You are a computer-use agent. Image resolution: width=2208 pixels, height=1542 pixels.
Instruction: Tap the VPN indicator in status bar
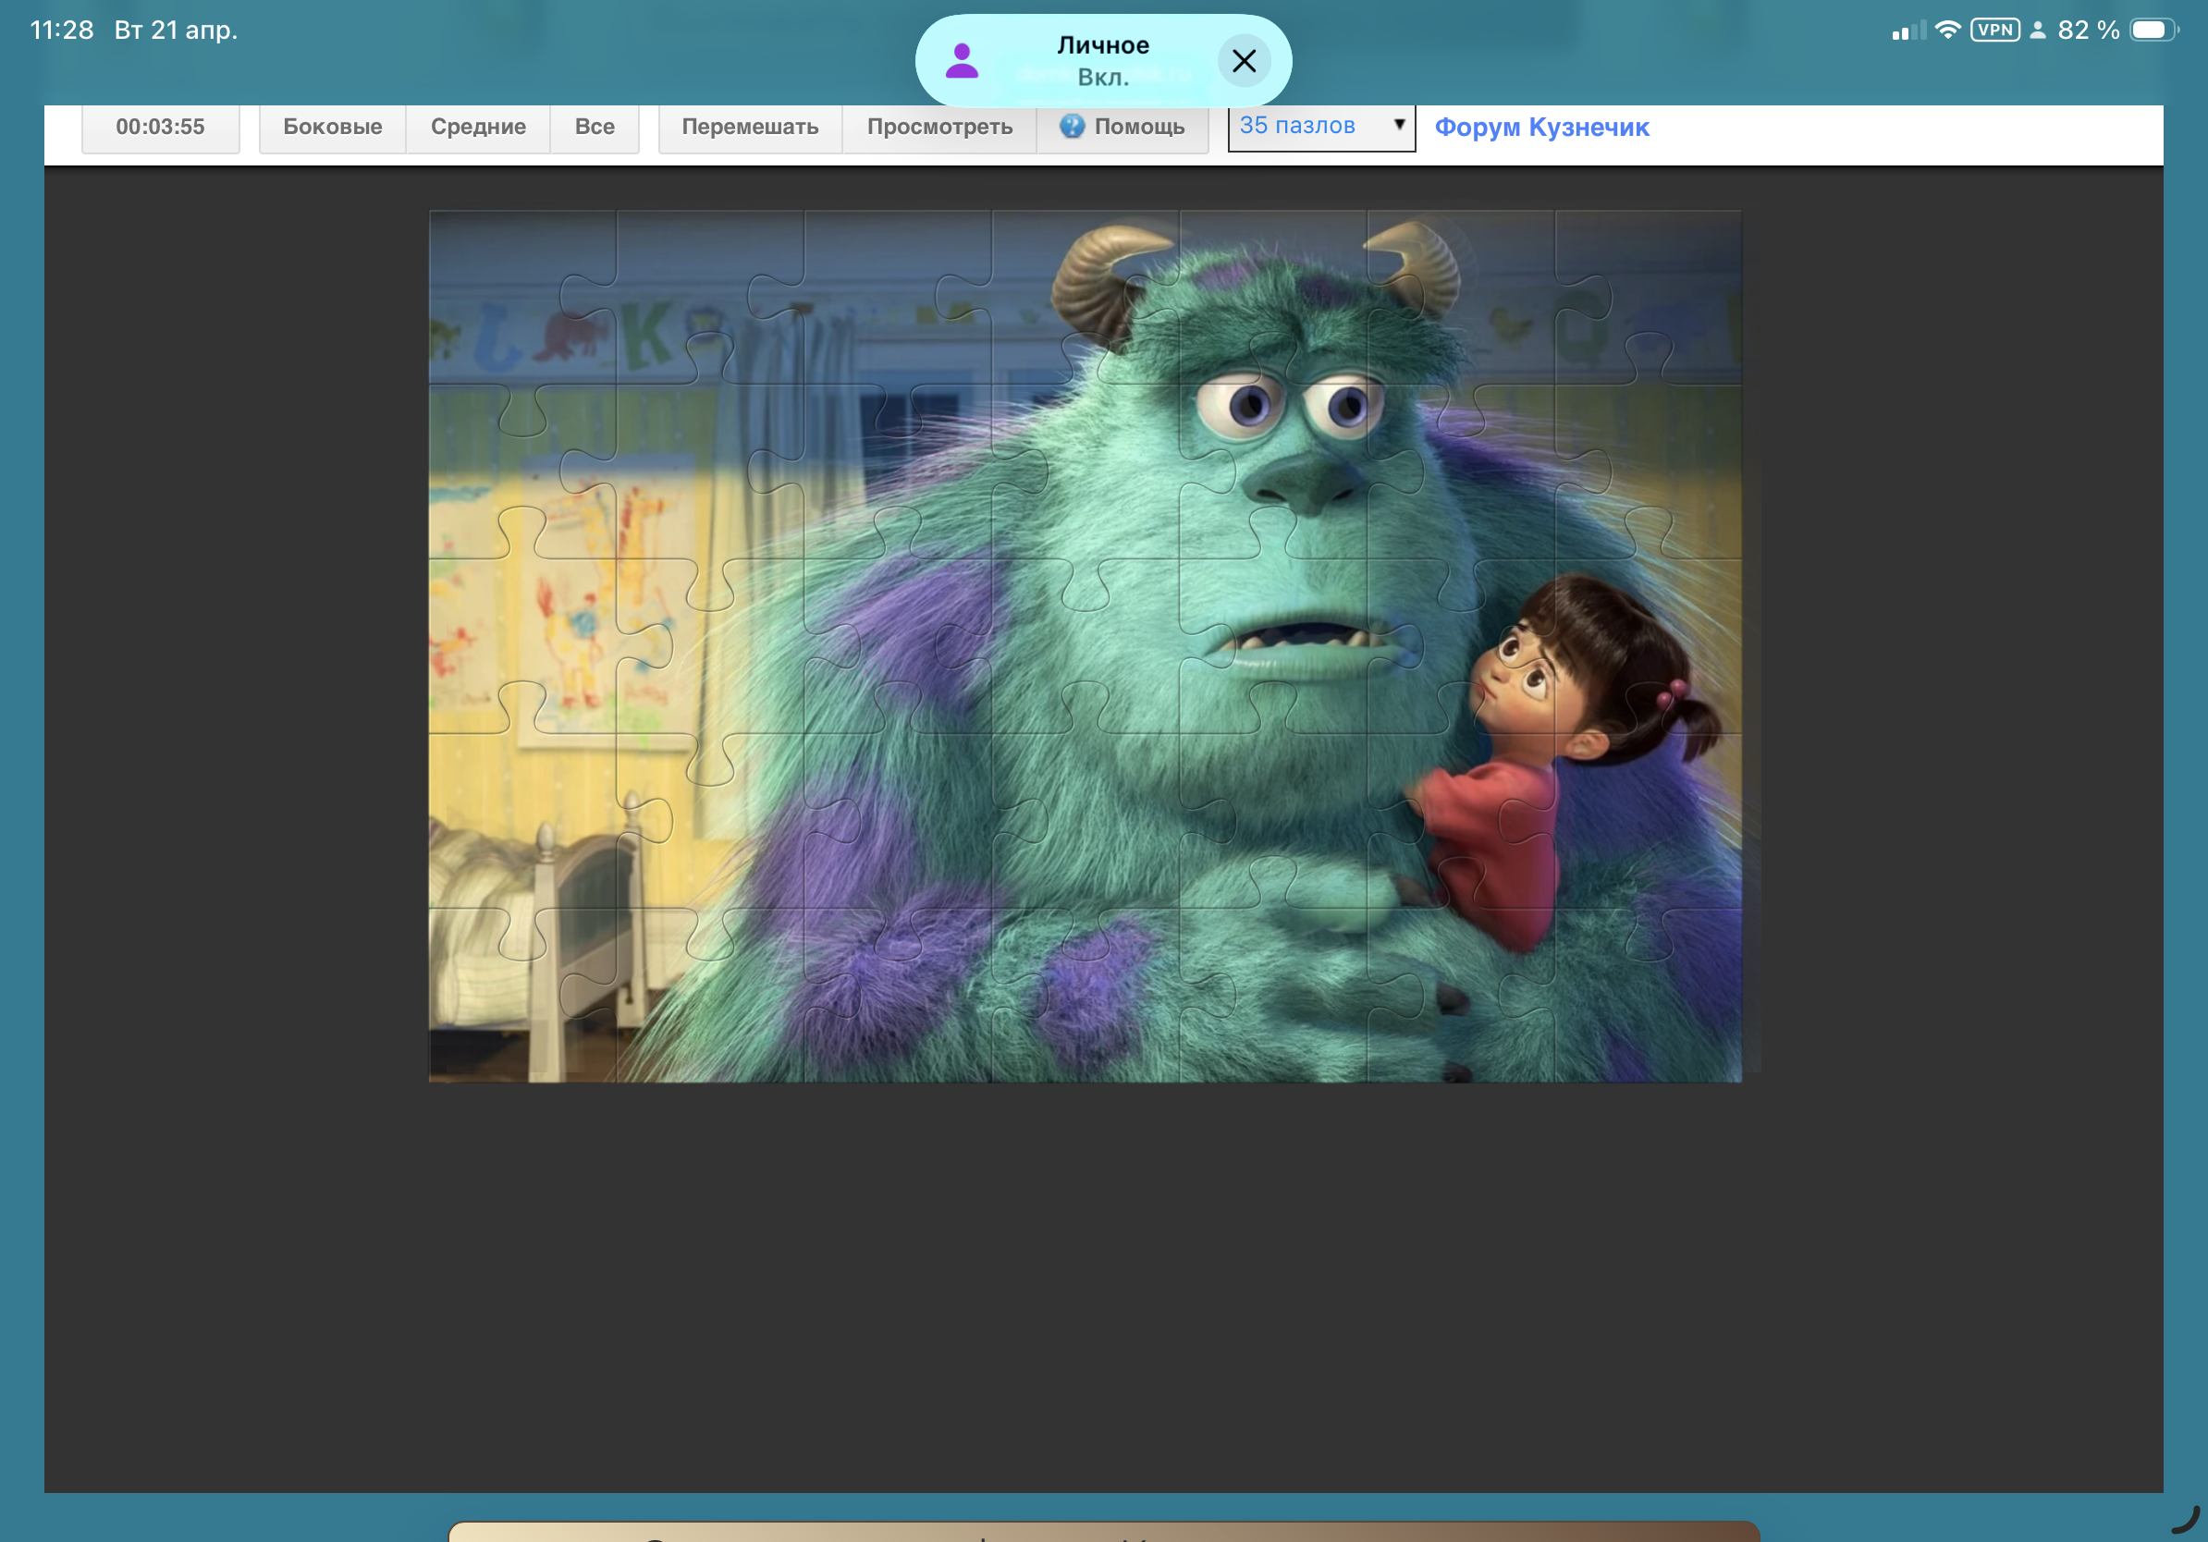click(1994, 30)
